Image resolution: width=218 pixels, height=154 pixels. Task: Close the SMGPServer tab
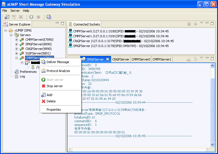[x=108, y=59]
